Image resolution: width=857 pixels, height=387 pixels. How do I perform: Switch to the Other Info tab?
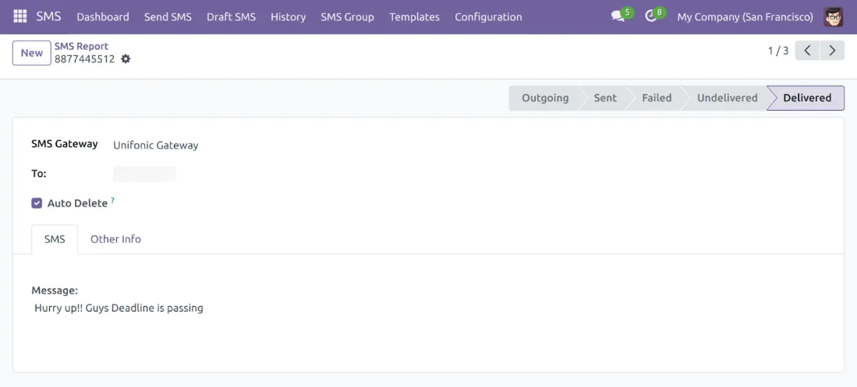[x=116, y=239]
